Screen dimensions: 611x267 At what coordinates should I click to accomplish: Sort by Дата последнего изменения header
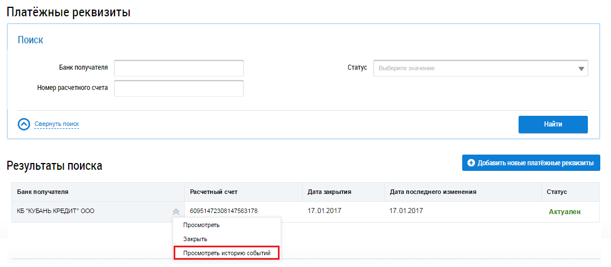click(433, 192)
